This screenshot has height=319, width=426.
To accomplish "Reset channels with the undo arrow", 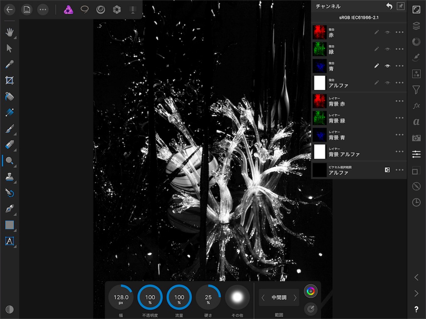I will [389, 6].
